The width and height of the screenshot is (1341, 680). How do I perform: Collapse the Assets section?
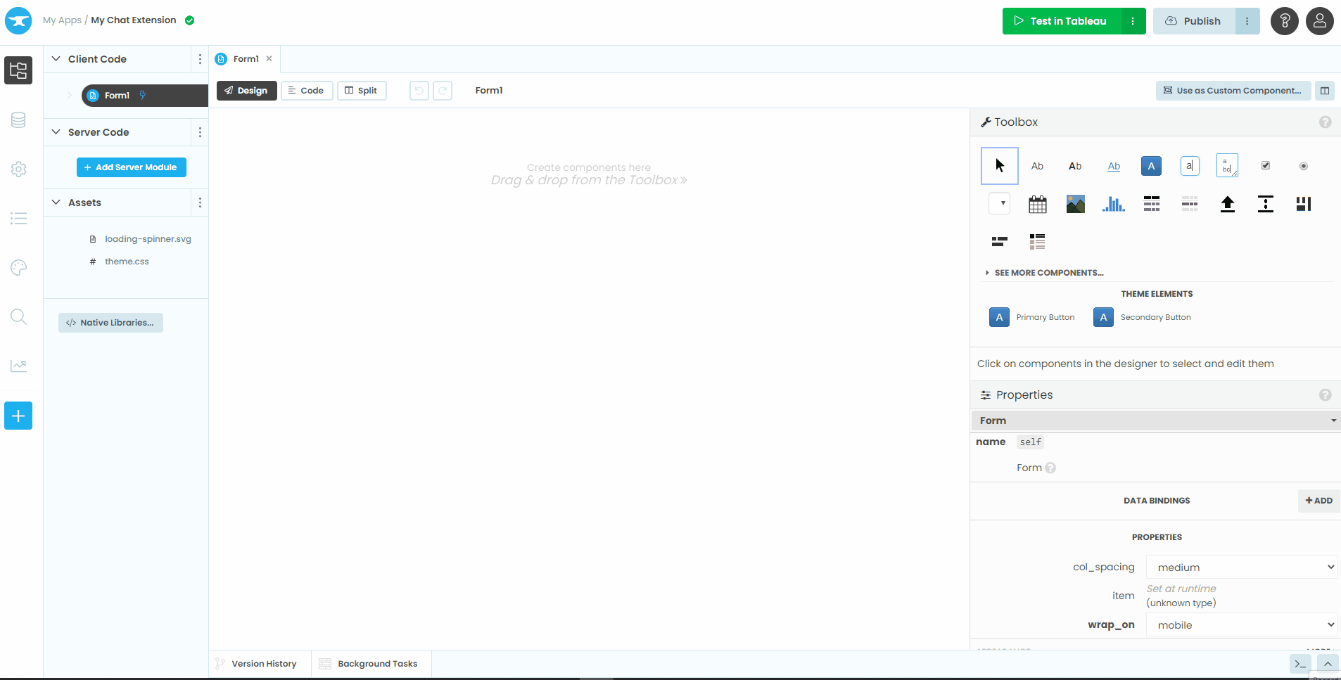point(56,203)
